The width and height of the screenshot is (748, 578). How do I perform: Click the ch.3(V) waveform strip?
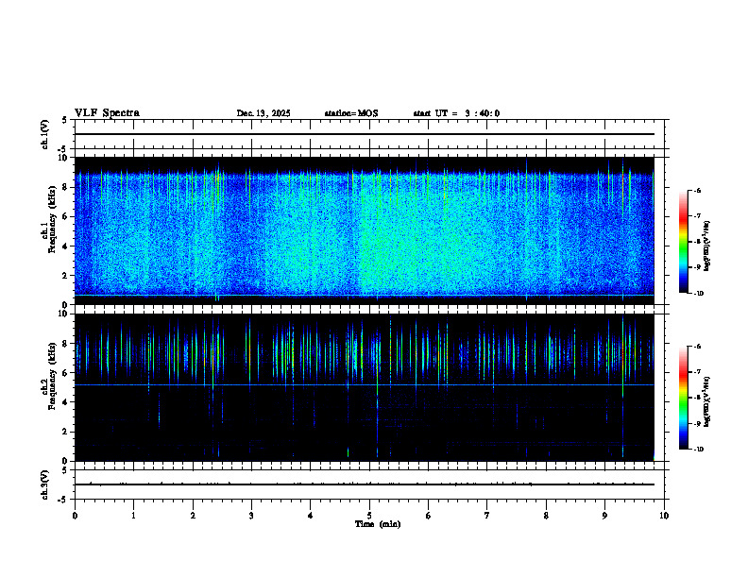[x=371, y=484]
